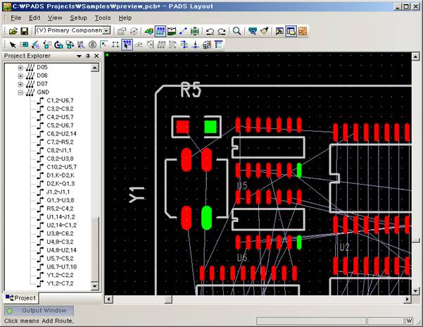Open the Edit menu

click(x=34, y=18)
